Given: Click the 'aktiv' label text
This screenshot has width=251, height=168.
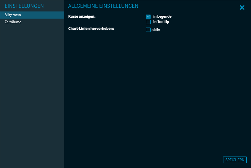Looking at the screenshot, I should pyautogui.click(x=156, y=30).
